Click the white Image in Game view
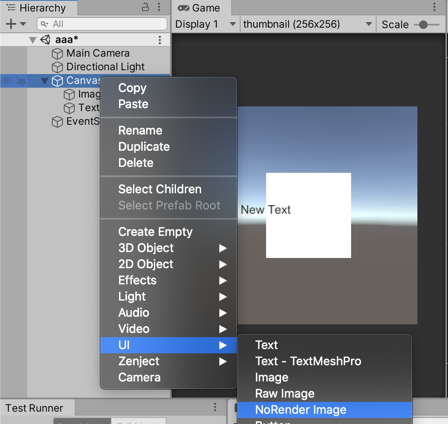448x424 pixels. tap(308, 215)
